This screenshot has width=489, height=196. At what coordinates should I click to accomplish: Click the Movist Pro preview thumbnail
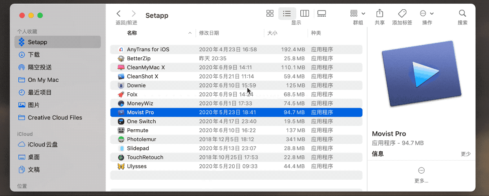click(x=421, y=74)
